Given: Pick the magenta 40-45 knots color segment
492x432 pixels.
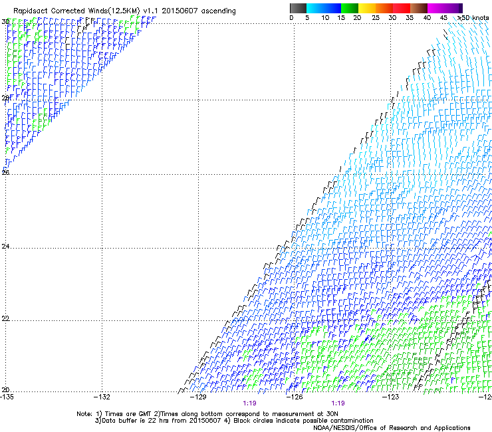Looking at the screenshot, I should (x=436, y=8).
